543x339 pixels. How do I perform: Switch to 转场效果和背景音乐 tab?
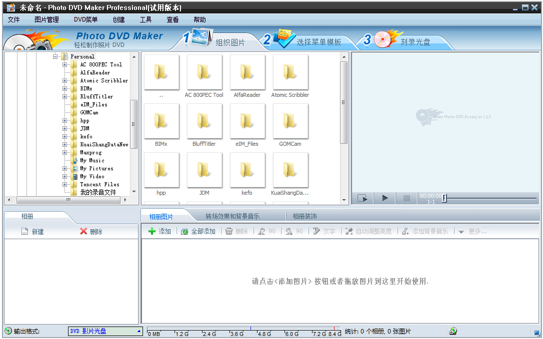click(x=232, y=216)
